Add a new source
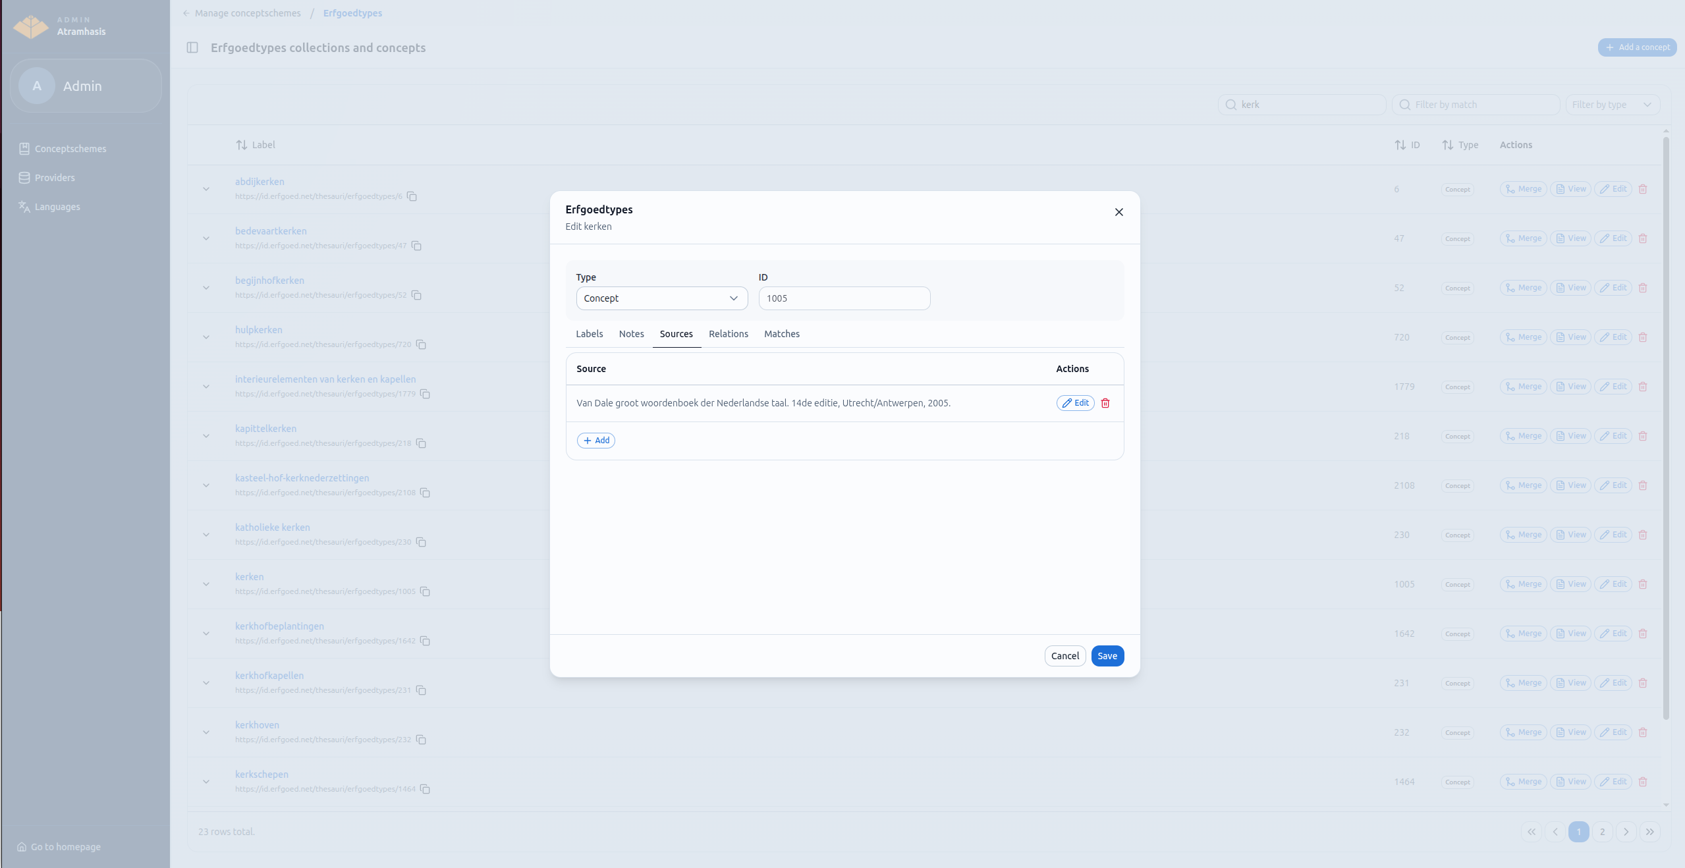1685x868 pixels. pyautogui.click(x=596, y=441)
